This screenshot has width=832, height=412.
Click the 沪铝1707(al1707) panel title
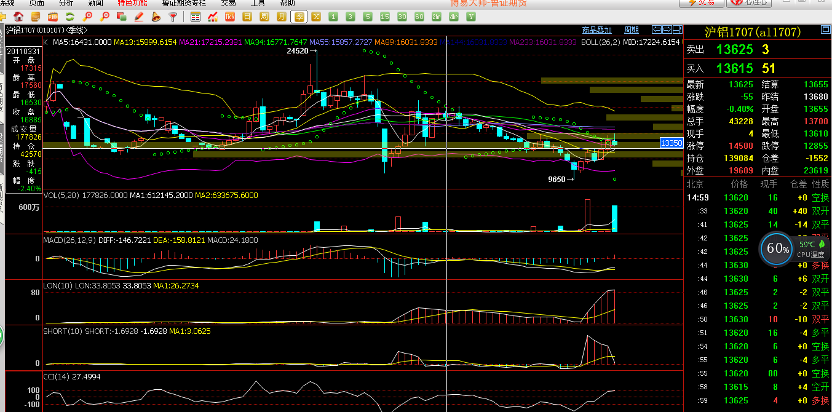tap(752, 32)
